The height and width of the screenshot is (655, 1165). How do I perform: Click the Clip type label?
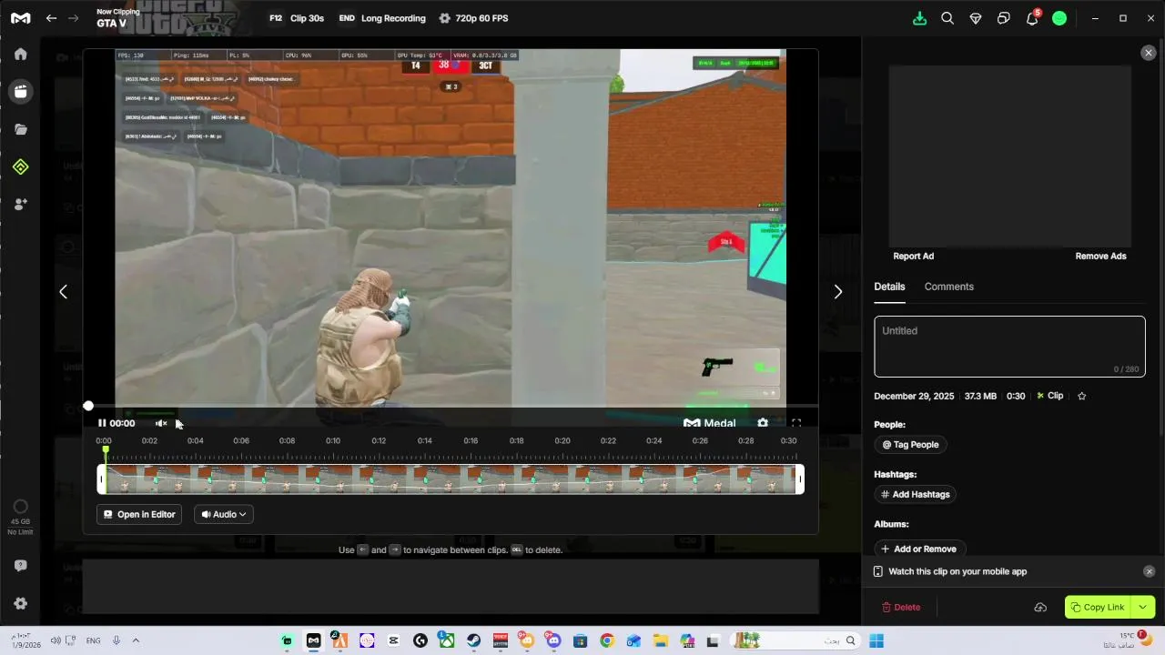tap(1049, 396)
